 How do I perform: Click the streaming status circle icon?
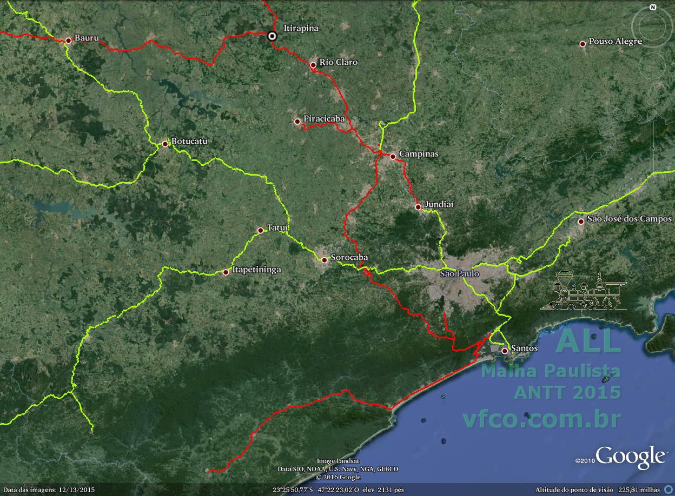click(670, 490)
